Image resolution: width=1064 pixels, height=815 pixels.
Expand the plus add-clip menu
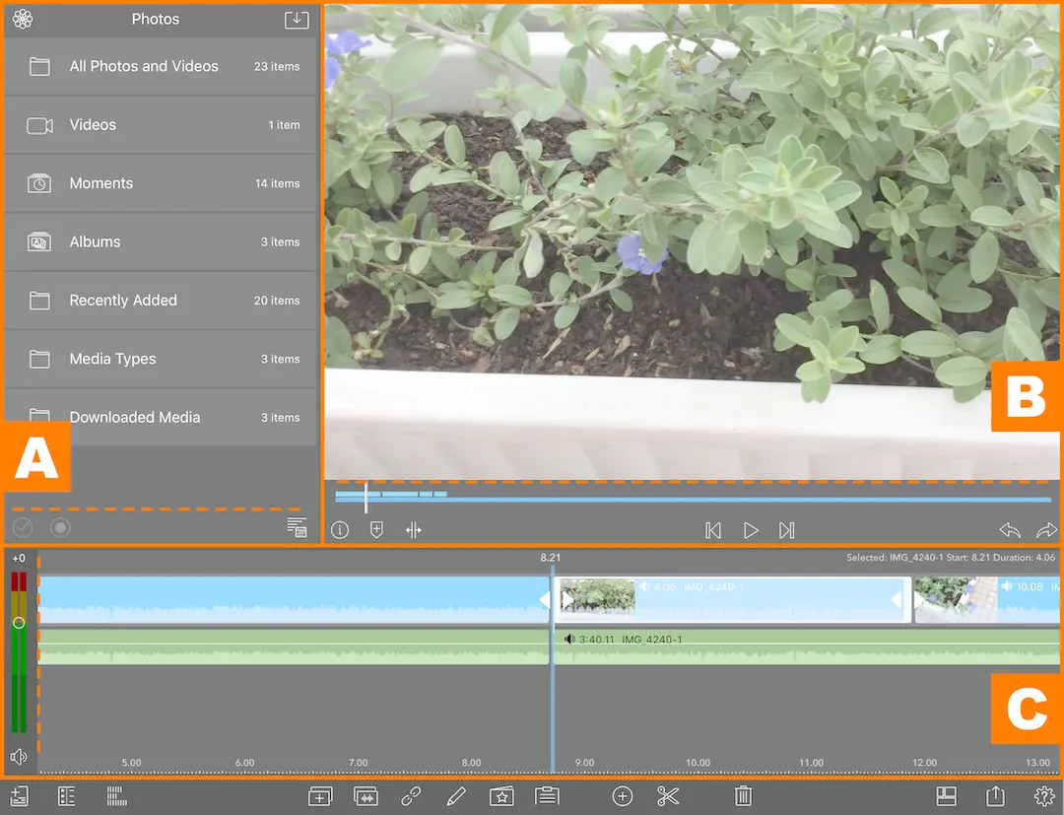pyautogui.click(x=622, y=796)
